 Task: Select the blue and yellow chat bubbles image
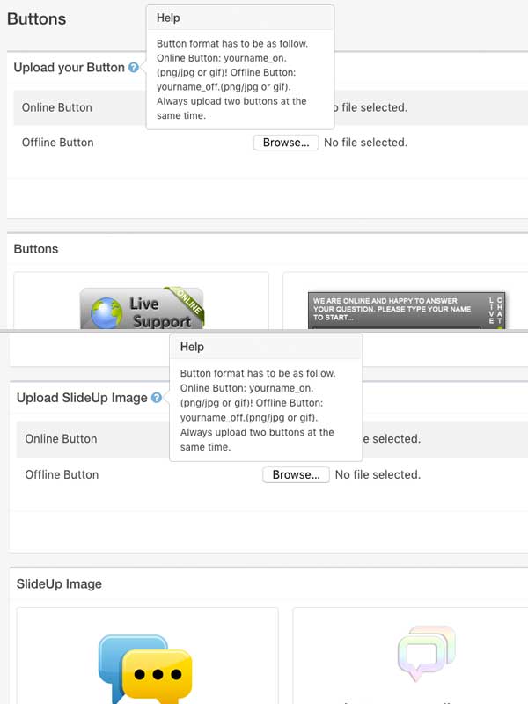point(145,664)
